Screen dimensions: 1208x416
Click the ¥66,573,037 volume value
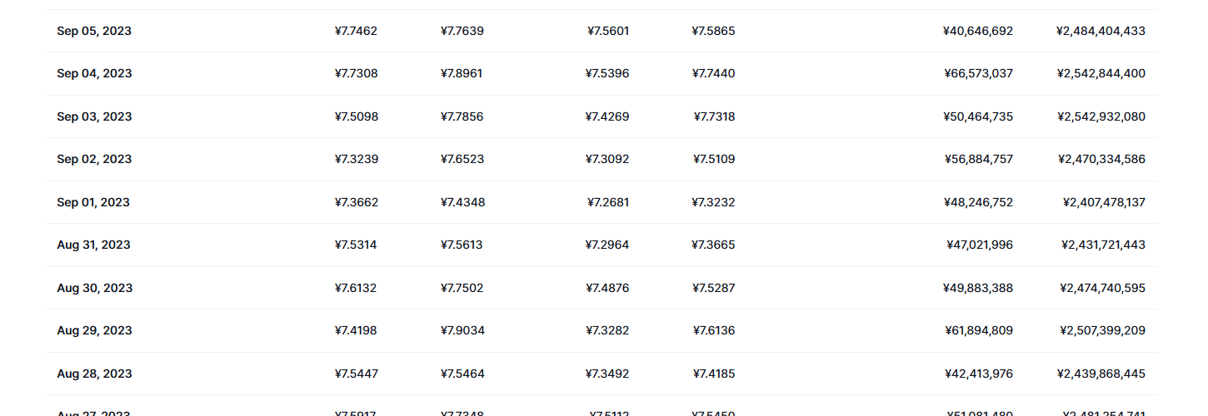coord(979,73)
